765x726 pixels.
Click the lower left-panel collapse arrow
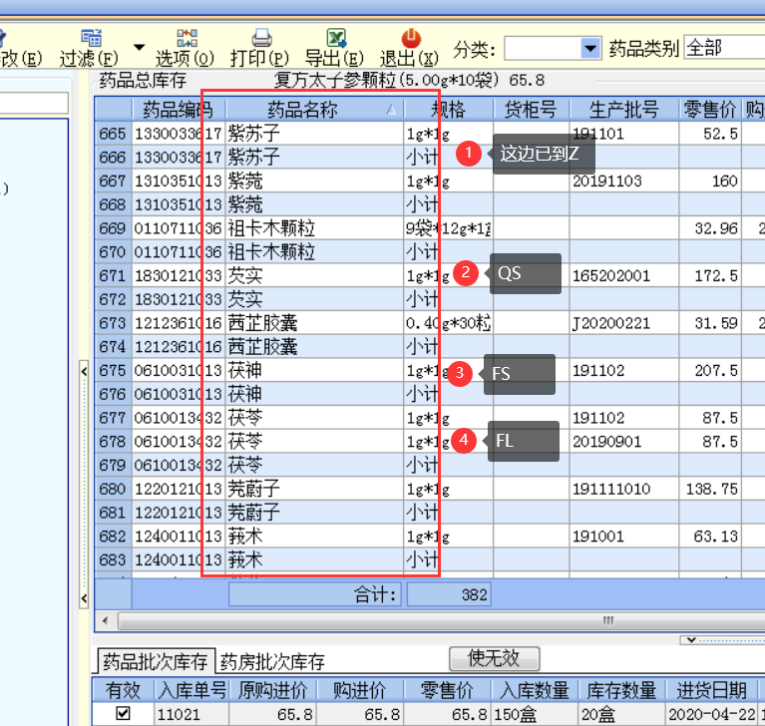(84, 598)
